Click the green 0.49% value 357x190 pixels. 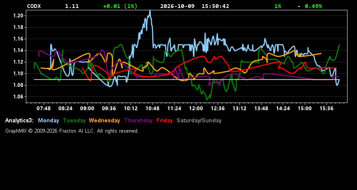(313, 6)
